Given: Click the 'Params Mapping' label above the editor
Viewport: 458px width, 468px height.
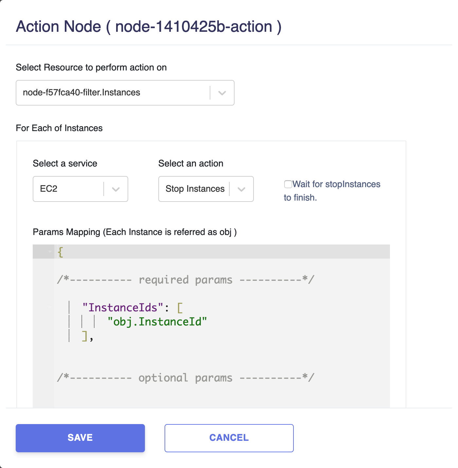Looking at the screenshot, I should pyautogui.click(x=135, y=232).
